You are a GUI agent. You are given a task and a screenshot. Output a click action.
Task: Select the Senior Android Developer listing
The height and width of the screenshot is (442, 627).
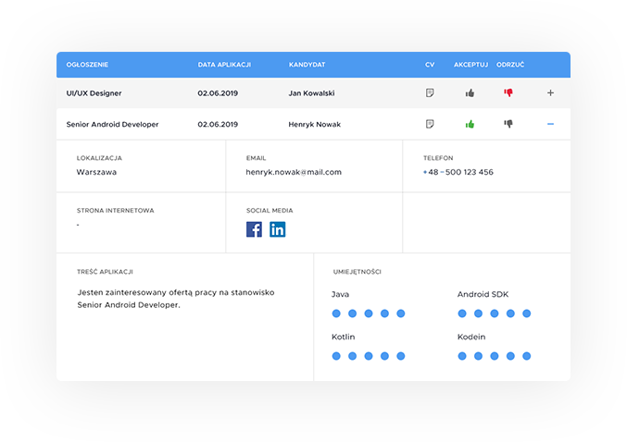point(112,124)
